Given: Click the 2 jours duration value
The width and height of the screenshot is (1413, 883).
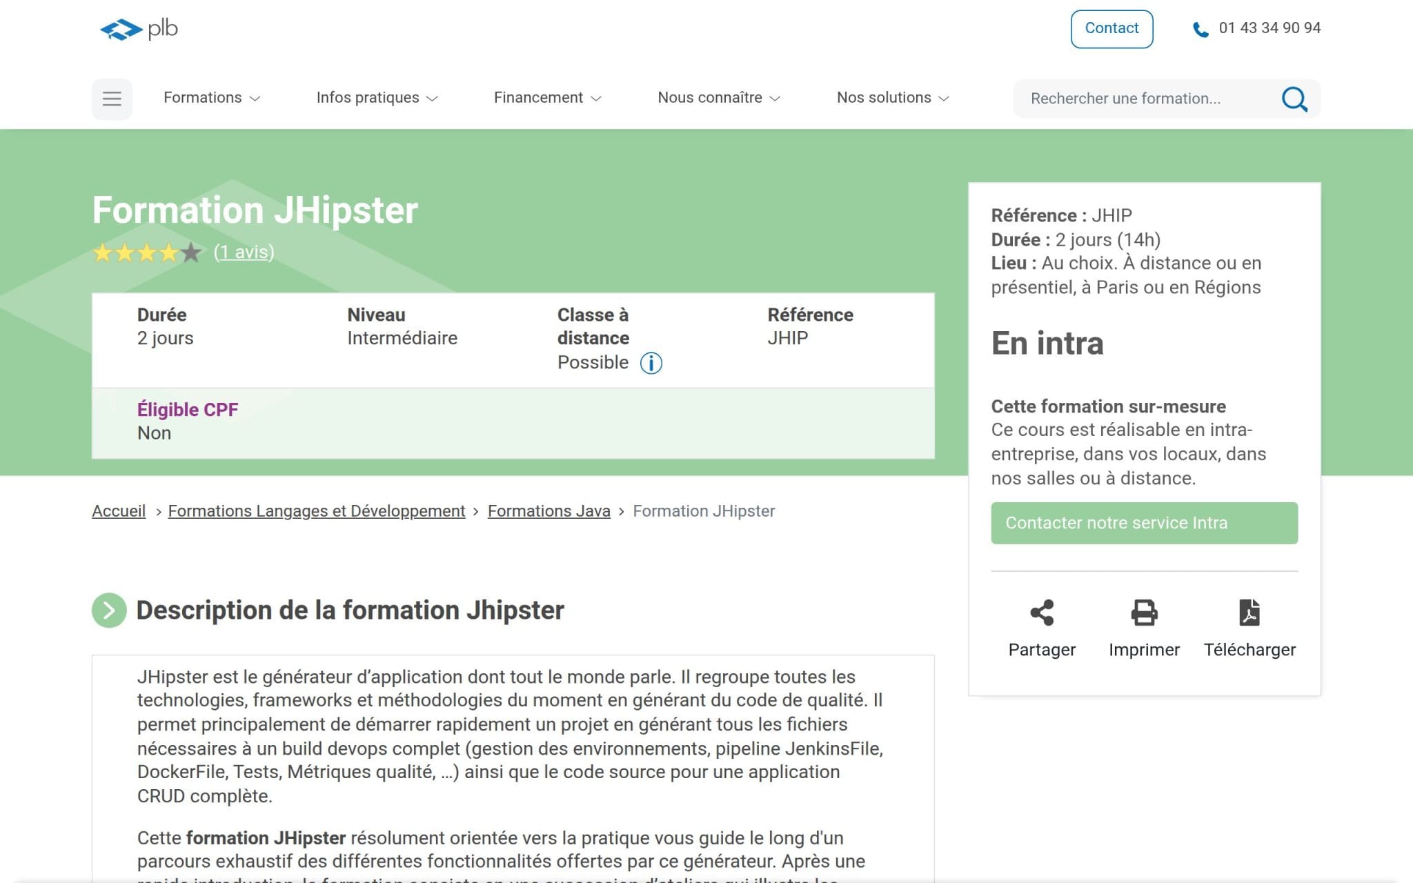Looking at the screenshot, I should (x=165, y=338).
